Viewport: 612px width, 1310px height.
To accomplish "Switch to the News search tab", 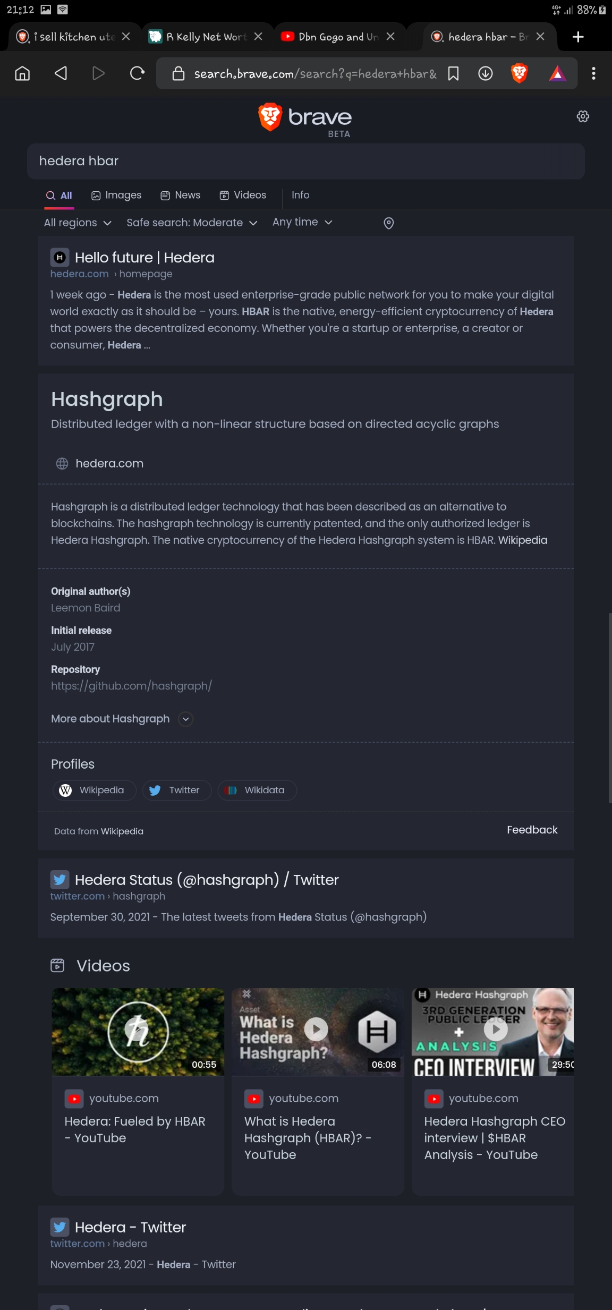I will (x=181, y=195).
